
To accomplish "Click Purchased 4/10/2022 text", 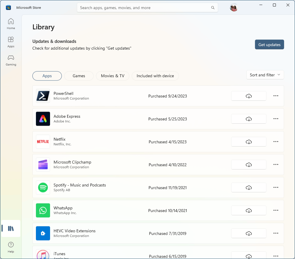I will (x=168, y=165).
